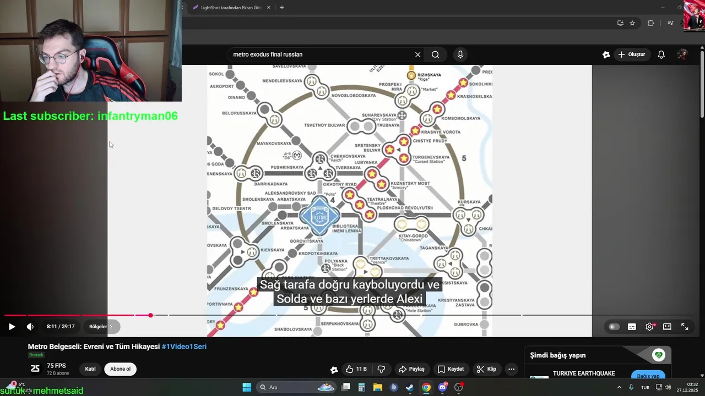Viewport: 705px width, 396px height.
Task: Close the LightShot browser tab
Action: (x=269, y=8)
